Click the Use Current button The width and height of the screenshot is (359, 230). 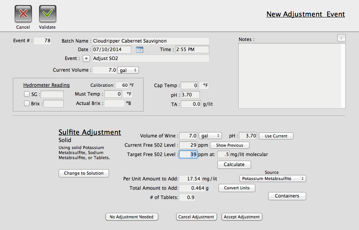(x=276, y=136)
